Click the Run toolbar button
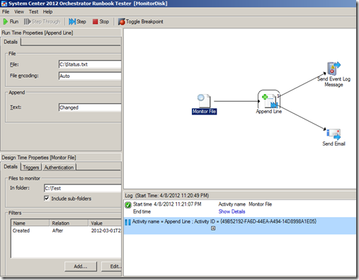Image resolution: width=359 pixels, height=280 pixels. [11, 22]
